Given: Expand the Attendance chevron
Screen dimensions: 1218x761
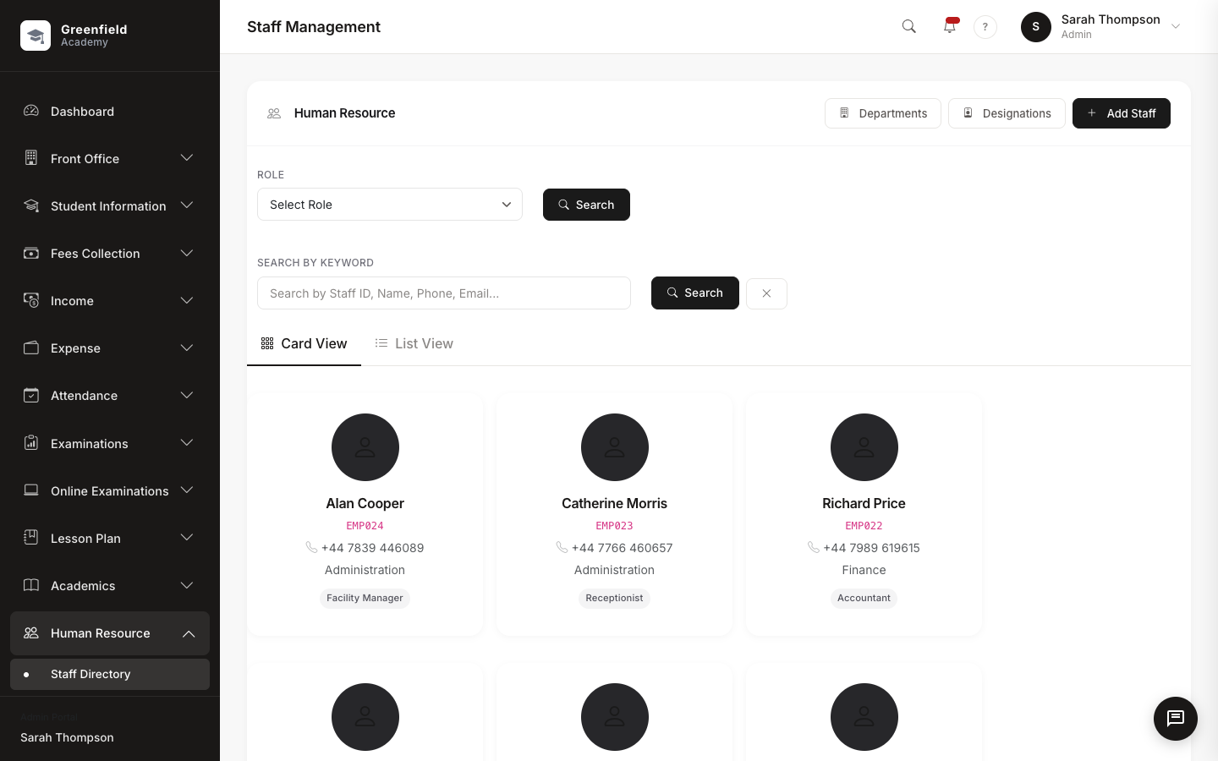Looking at the screenshot, I should (x=187, y=395).
